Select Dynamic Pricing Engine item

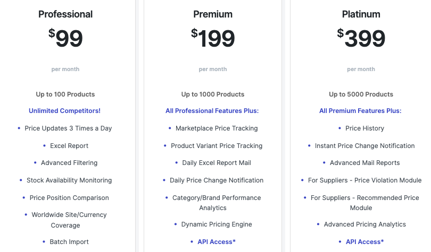pos(217,224)
